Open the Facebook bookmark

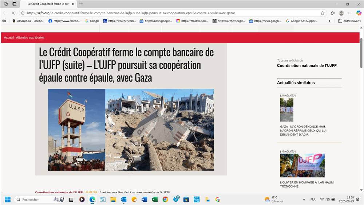pos(64,21)
